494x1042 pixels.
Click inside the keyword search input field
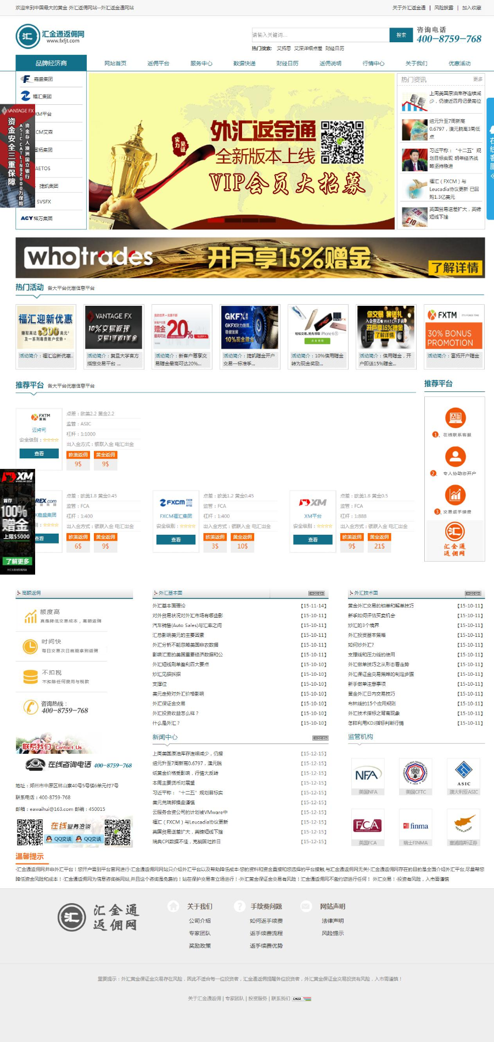click(x=321, y=35)
